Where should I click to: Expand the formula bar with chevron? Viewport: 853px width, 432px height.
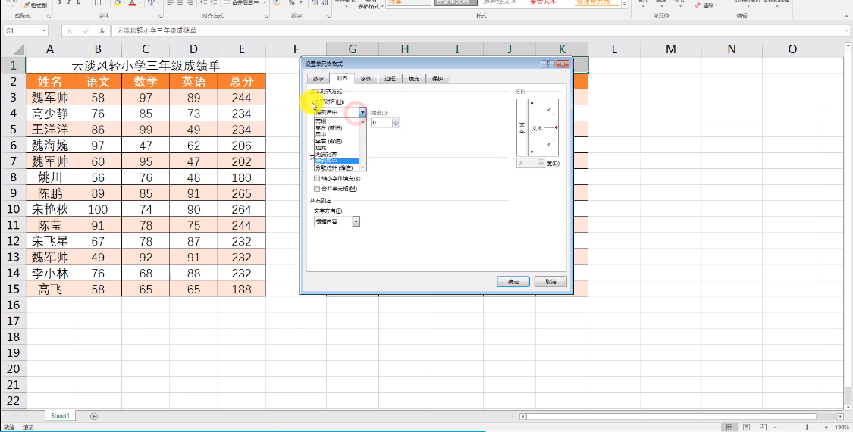pyautogui.click(x=848, y=31)
